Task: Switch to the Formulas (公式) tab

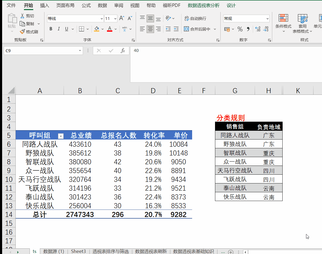Action: pyautogui.click(x=86, y=5)
